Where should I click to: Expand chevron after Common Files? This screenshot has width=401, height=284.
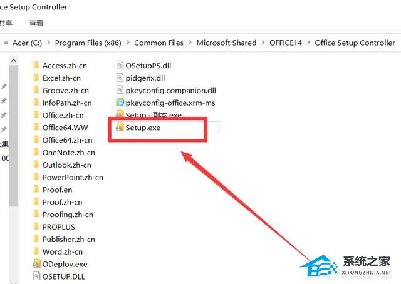coord(190,43)
